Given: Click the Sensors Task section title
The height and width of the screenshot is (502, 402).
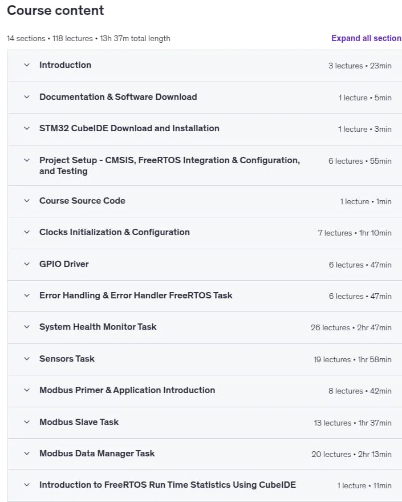Looking at the screenshot, I should coord(67,359).
